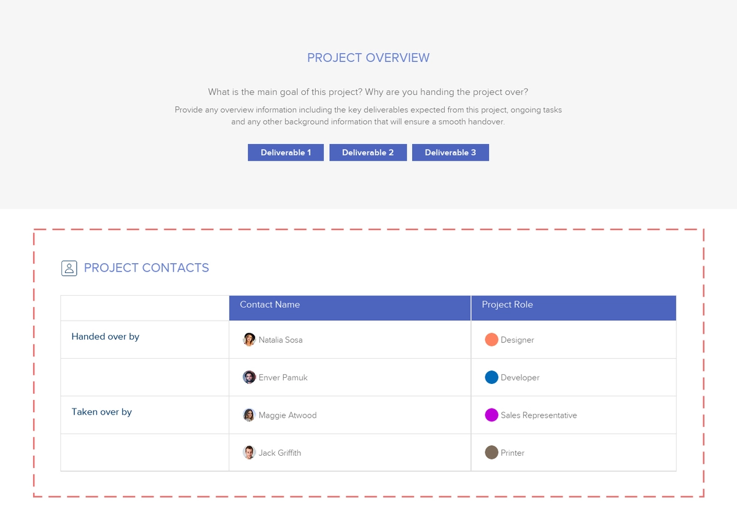Click the Project Contacts person icon
This screenshot has width=737, height=514.
[x=69, y=268]
